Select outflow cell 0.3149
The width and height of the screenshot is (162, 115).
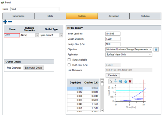(x=91, y=96)
